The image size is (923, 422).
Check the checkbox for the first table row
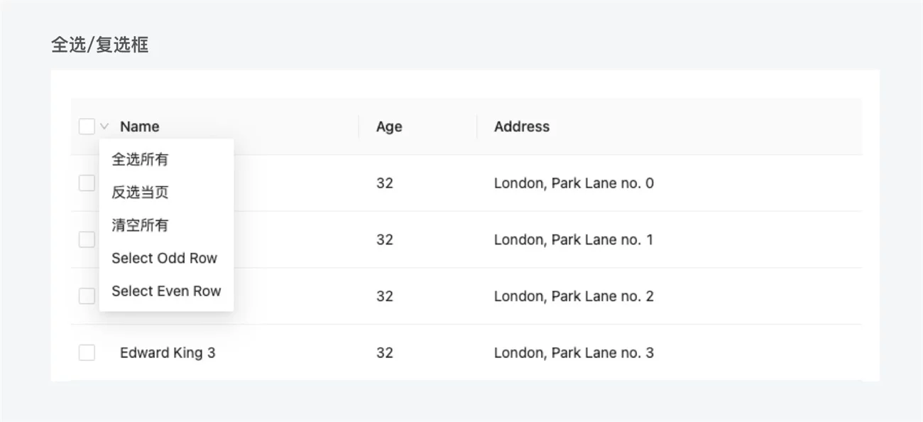(x=87, y=183)
